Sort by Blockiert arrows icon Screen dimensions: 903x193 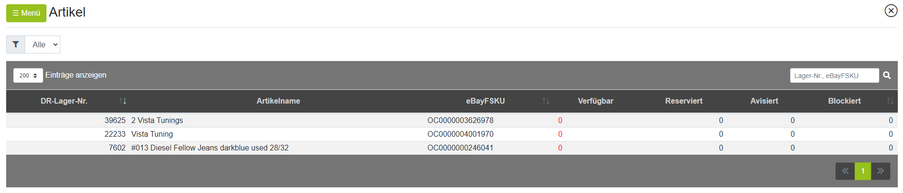(x=890, y=101)
